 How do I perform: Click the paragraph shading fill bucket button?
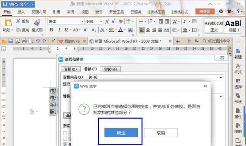pos(185,30)
